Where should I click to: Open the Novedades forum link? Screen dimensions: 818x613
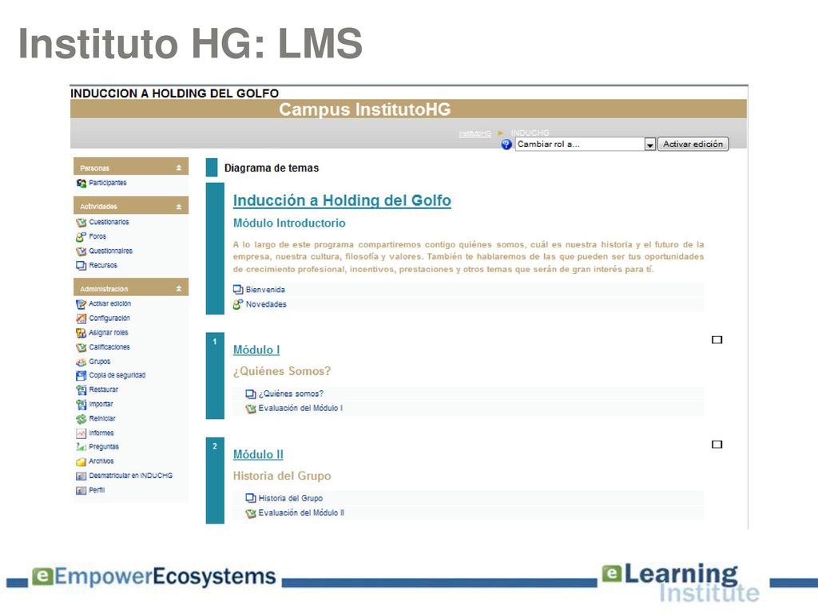pyautogui.click(x=266, y=304)
